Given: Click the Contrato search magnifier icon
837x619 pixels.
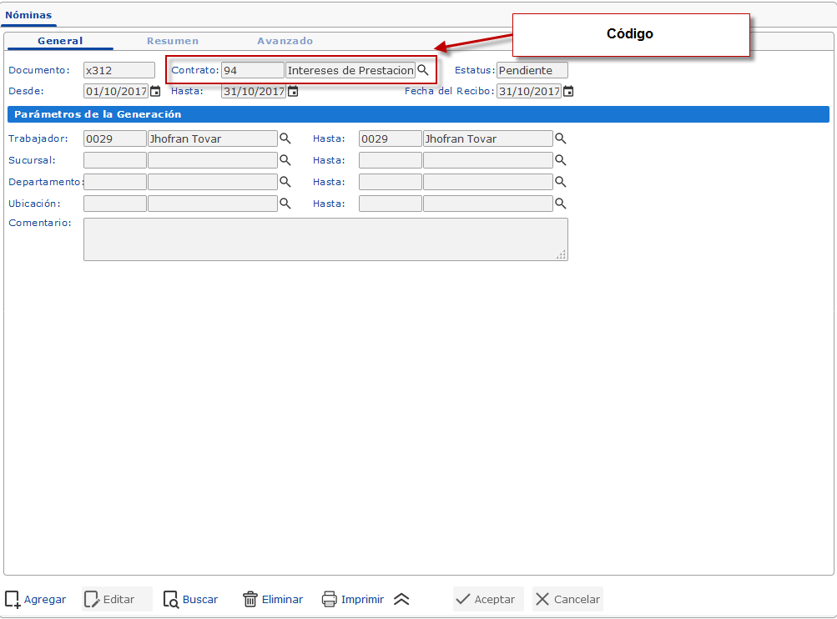Looking at the screenshot, I should click(x=423, y=71).
